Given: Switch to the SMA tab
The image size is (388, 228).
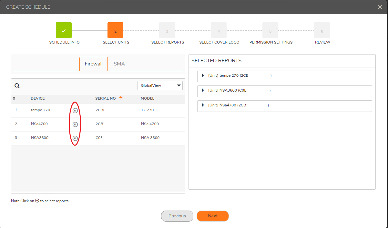Looking at the screenshot, I should tap(119, 64).
